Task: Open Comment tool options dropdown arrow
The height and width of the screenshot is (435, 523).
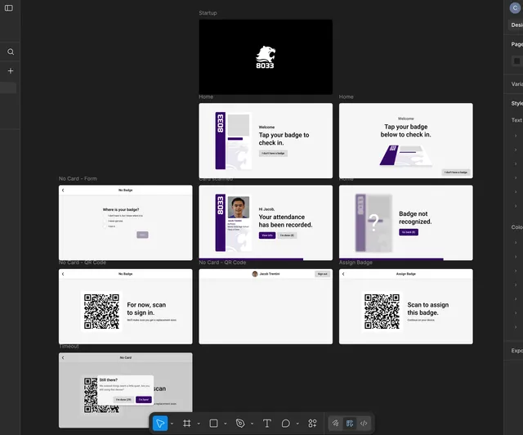Action: click(x=297, y=424)
